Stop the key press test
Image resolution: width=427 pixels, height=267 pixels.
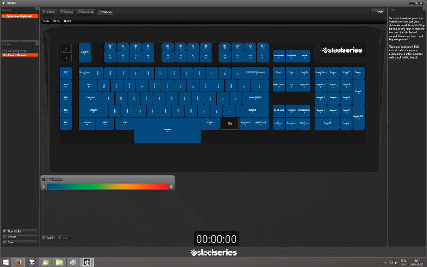coord(64,238)
